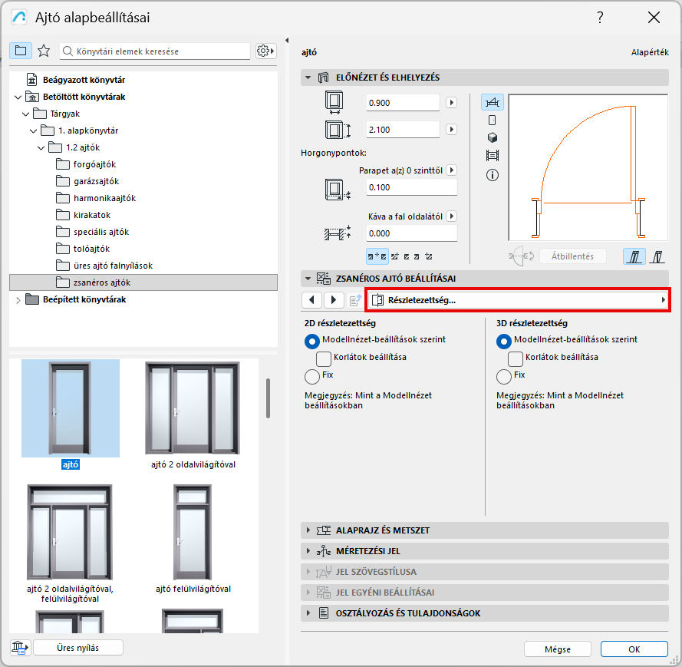Expand OSZTÁLYOZÁS ÉS TULAJDONSÁGOK section

point(308,613)
